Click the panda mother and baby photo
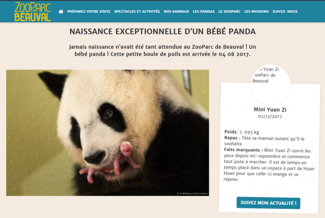This screenshot has height=218, width=325. coord(108,133)
